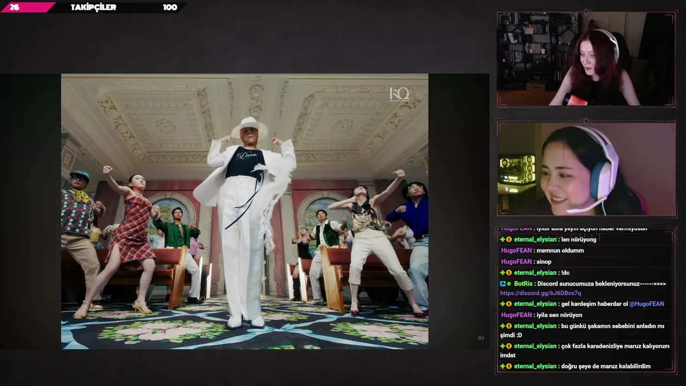Click gold number badge on "len nörüyong" row

509,240
